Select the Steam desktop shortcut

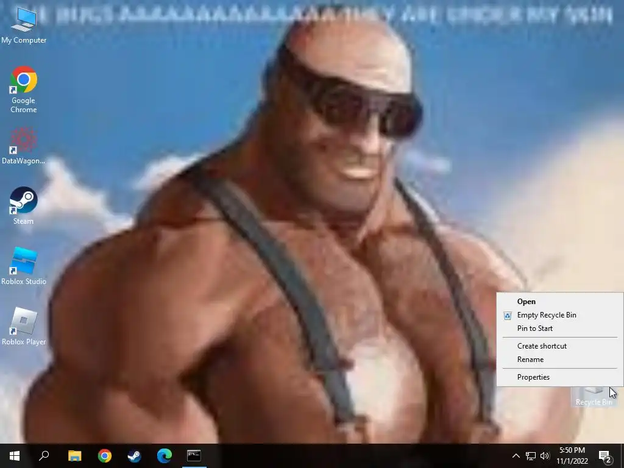[x=24, y=206]
